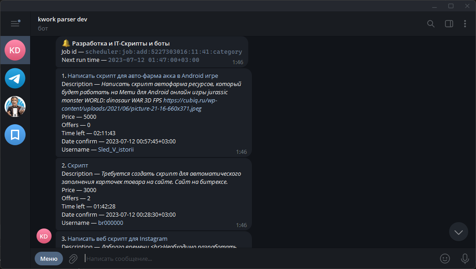The image size is (476, 269).
Task: Toggle the right side panel
Action: point(449,24)
